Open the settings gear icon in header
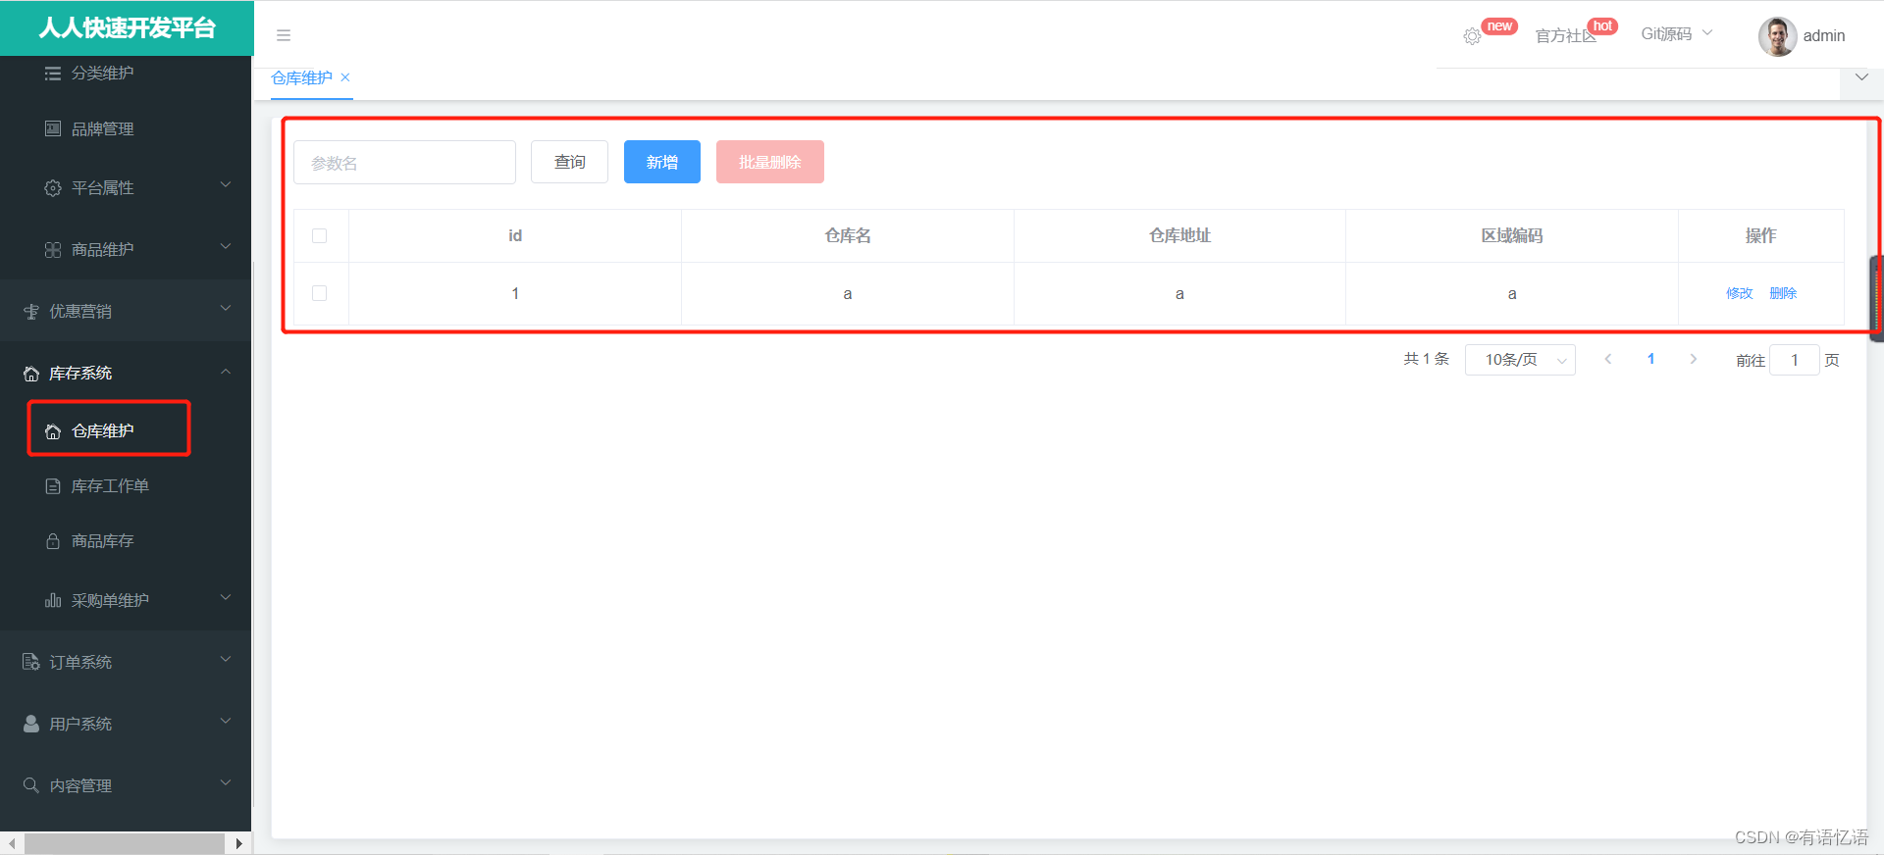Screen dimensions: 1884x855 coord(1472,36)
